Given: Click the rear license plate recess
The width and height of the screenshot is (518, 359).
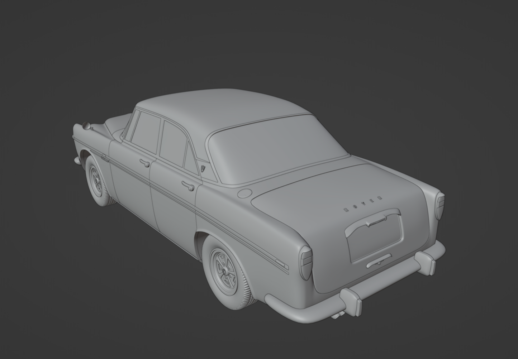Looking at the screenshot, I should point(374,235).
